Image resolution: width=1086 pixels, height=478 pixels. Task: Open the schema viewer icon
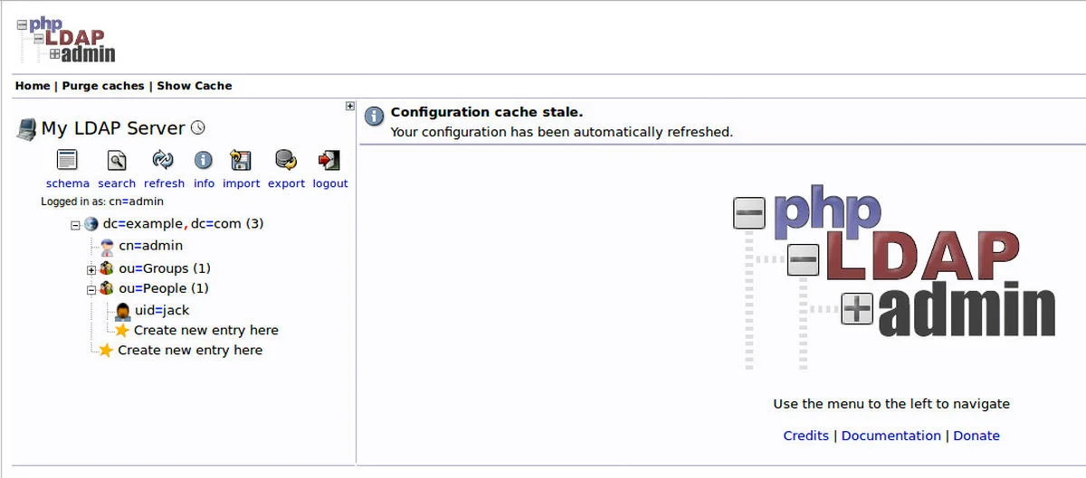(x=67, y=161)
